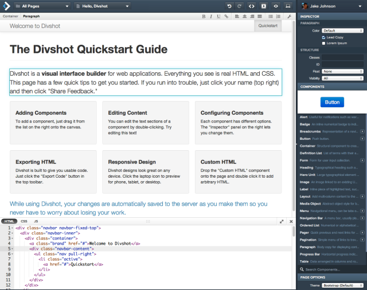The image size is (367, 290).
Task: Open the Hello, Divshot page dropdown
Action: coord(103,6)
